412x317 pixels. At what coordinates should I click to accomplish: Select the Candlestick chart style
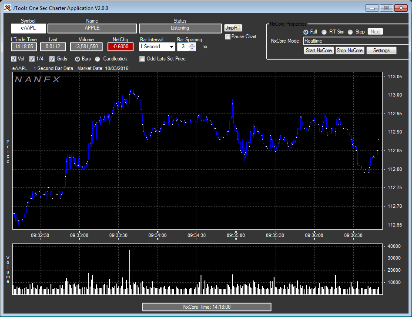[97, 59]
